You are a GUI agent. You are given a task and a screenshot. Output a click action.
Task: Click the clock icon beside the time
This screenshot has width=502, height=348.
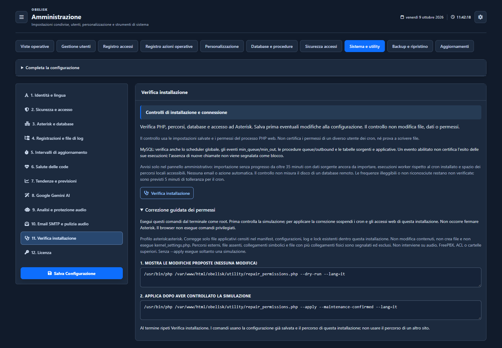tap(453, 17)
